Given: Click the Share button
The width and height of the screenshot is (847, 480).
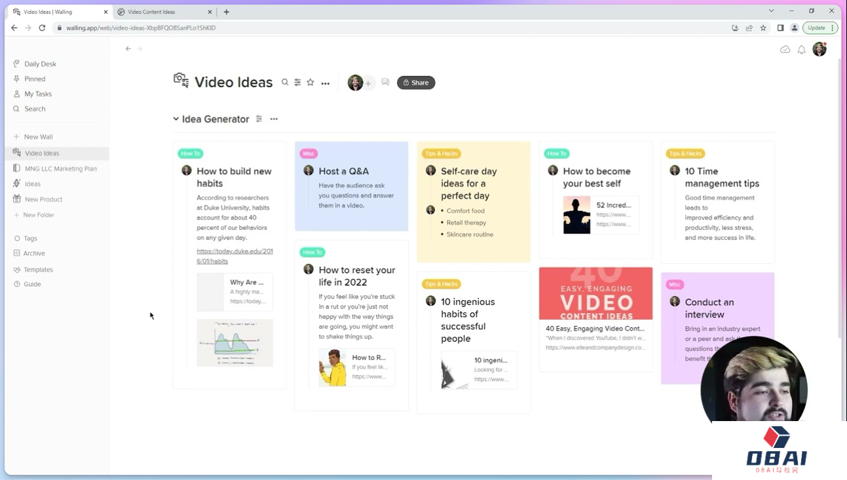Looking at the screenshot, I should [416, 83].
